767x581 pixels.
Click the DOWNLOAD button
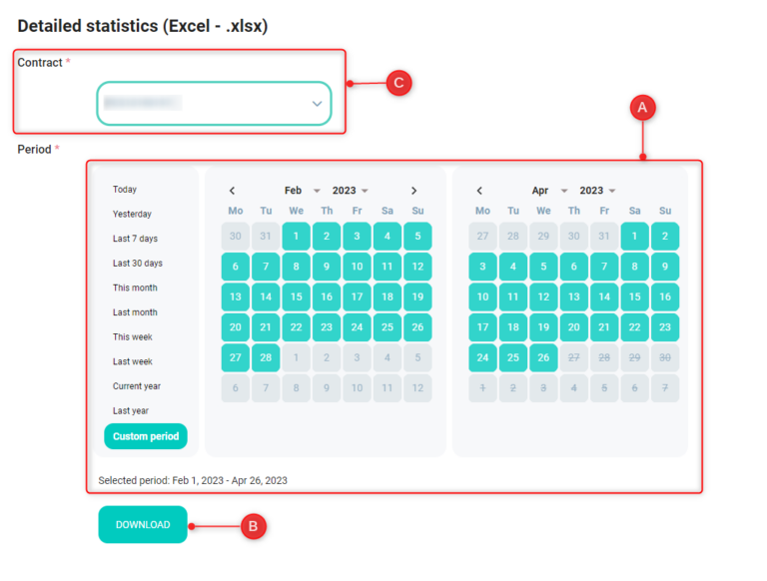[x=143, y=524]
